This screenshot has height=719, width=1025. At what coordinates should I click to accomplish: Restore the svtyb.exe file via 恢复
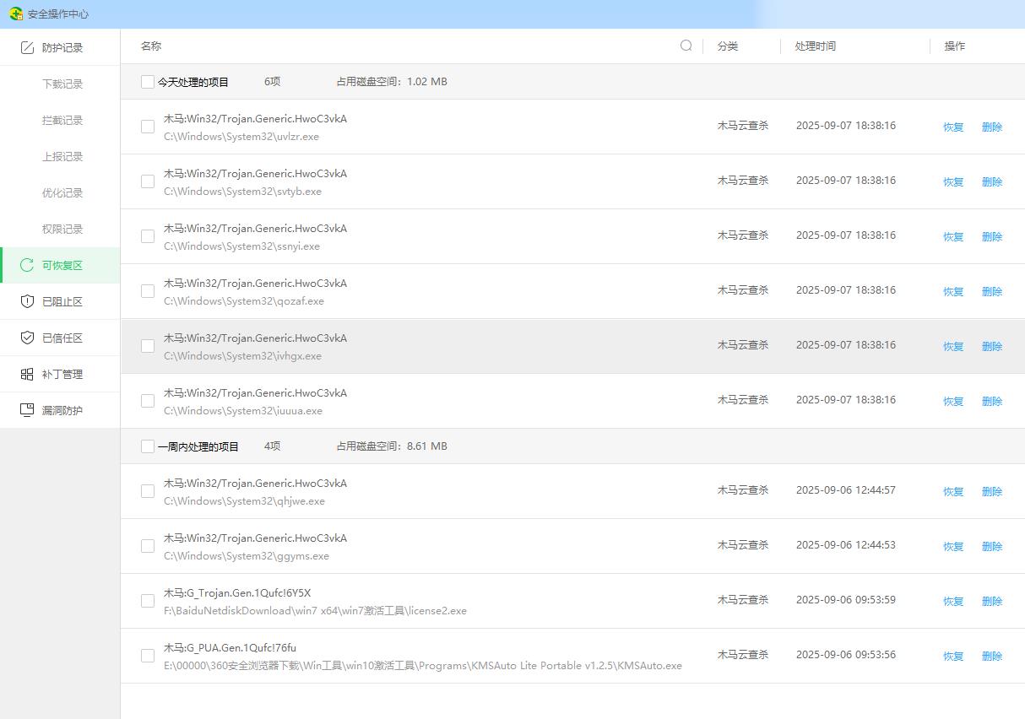click(953, 182)
